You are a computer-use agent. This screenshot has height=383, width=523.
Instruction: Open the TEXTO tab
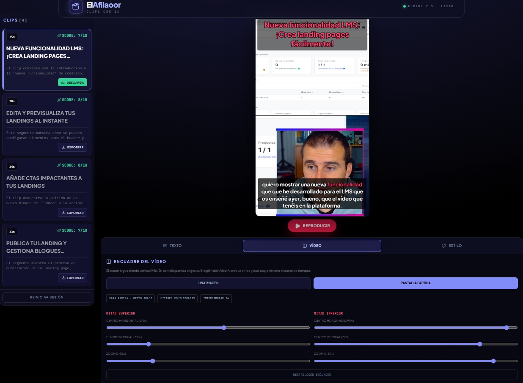click(172, 246)
